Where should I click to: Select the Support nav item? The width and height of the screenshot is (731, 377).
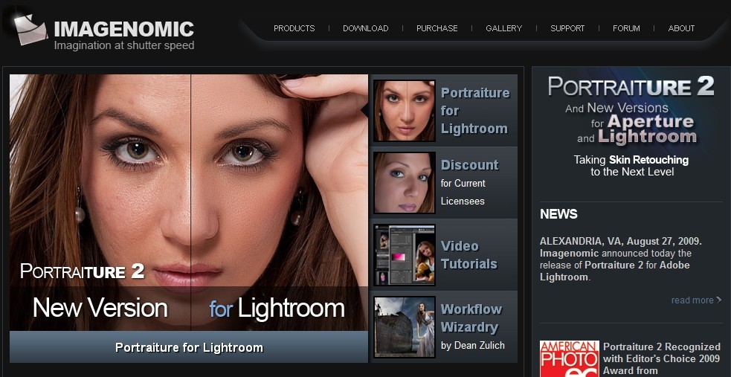coord(567,28)
